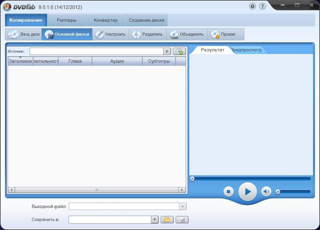Select the Настроить copy mode
The height and width of the screenshot is (230, 320).
pyautogui.click(x=111, y=34)
